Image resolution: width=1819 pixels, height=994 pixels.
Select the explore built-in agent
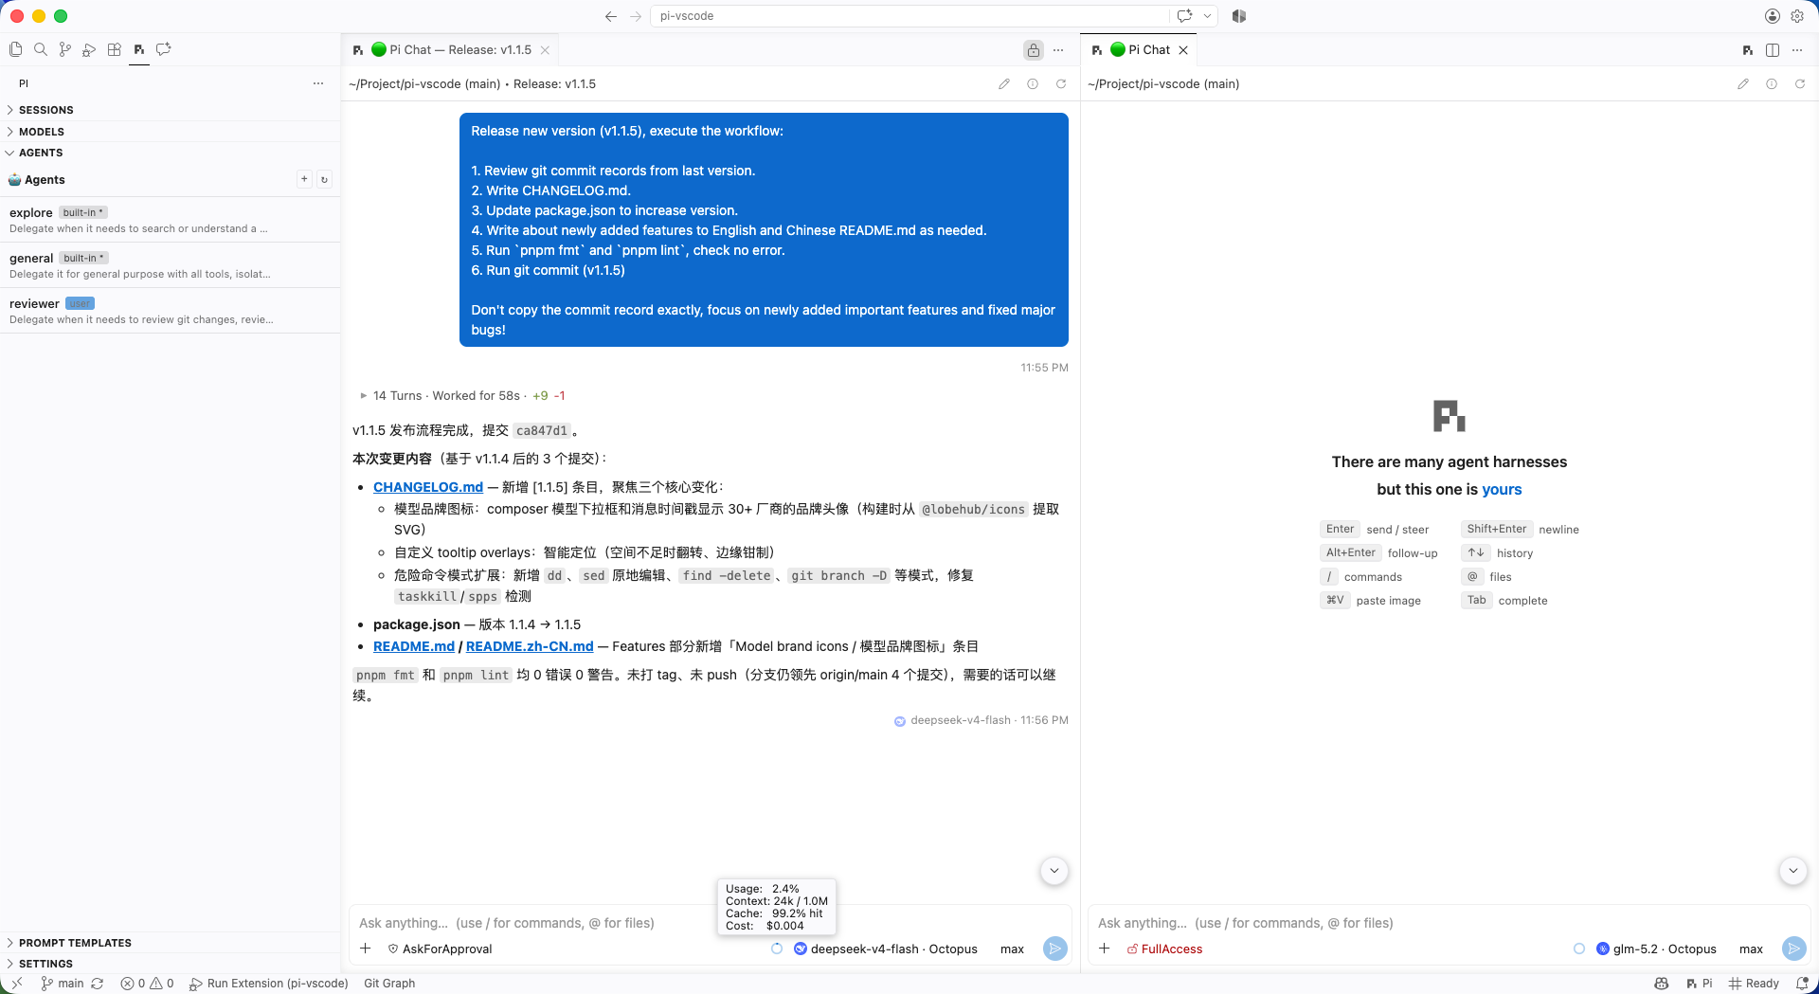[171, 220]
